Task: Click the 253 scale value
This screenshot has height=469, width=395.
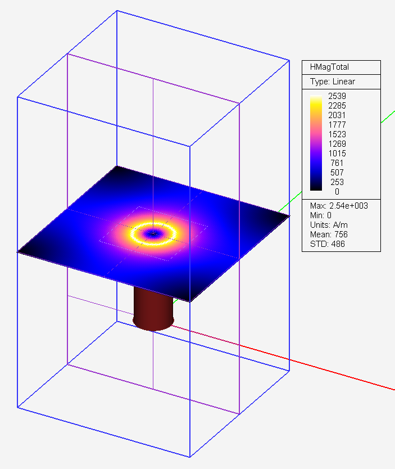Action: [x=337, y=182]
